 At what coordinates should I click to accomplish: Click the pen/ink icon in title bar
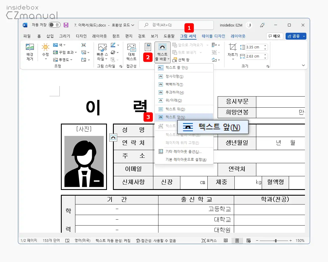point(262,25)
